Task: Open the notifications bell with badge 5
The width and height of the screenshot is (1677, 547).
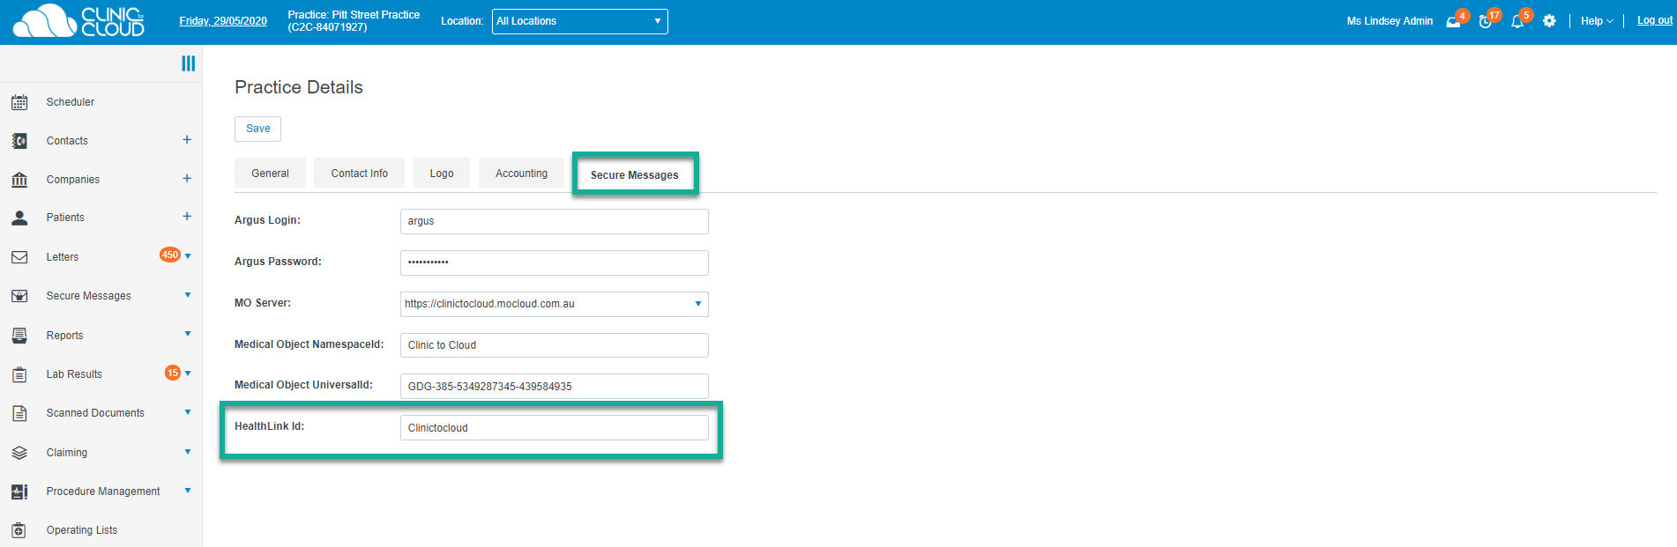Action: (x=1517, y=21)
